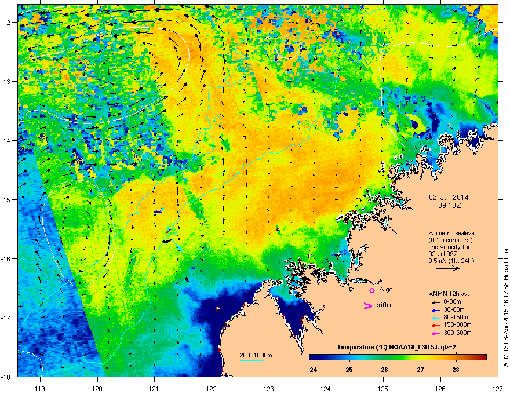The image size is (510, 394).
Task: Click latitude axis label -17
Action: [6, 318]
